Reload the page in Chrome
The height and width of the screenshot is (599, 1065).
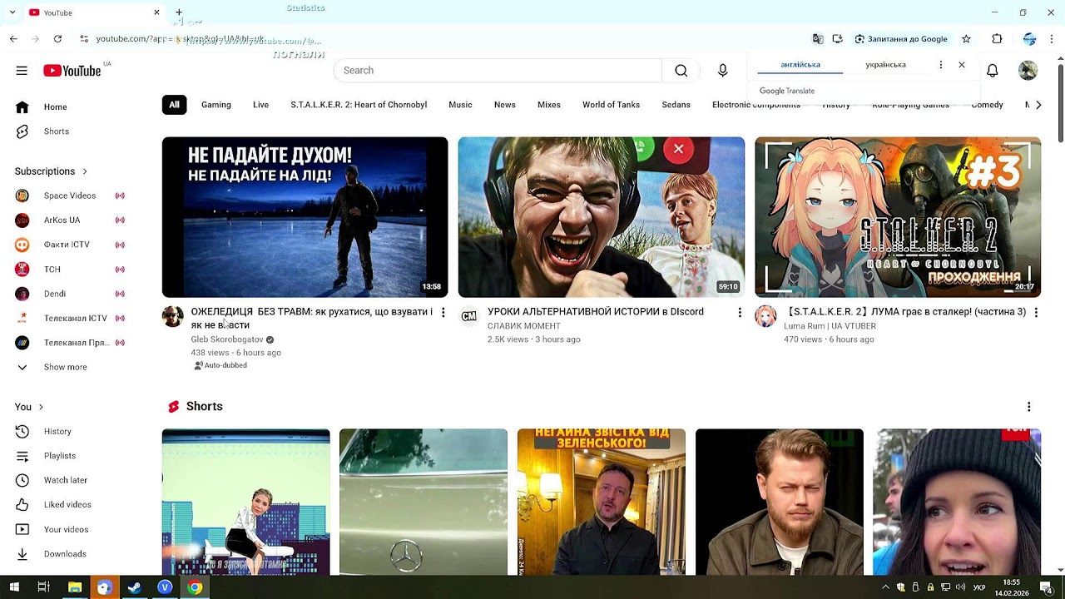(57, 39)
